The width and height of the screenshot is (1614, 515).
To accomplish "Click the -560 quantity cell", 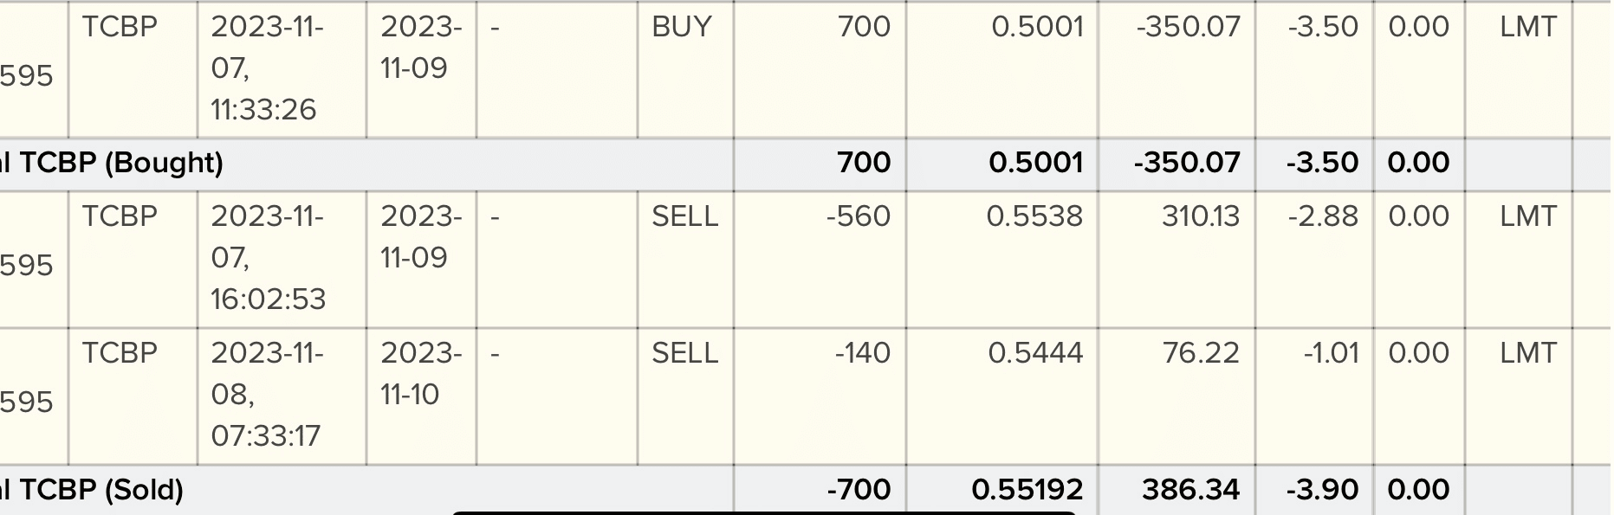I will click(858, 216).
